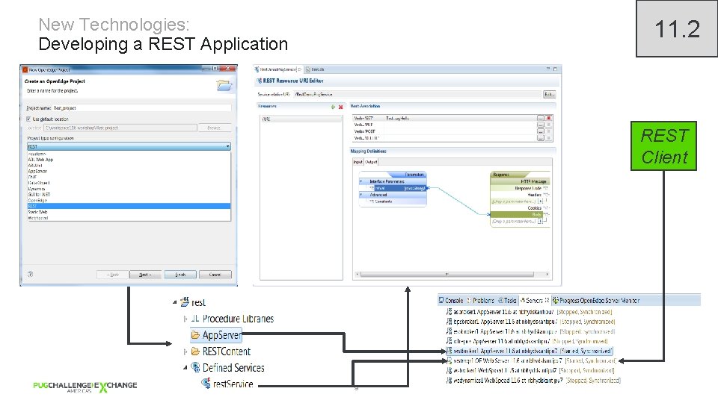This screenshot has width=718, height=403.
Task: Open the Servers tab
Action: coord(534,300)
